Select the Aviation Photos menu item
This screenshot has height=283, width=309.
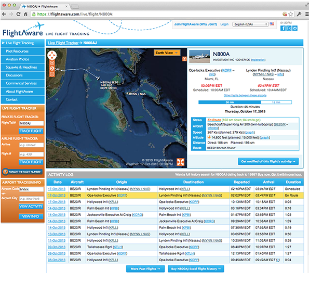point(23,59)
